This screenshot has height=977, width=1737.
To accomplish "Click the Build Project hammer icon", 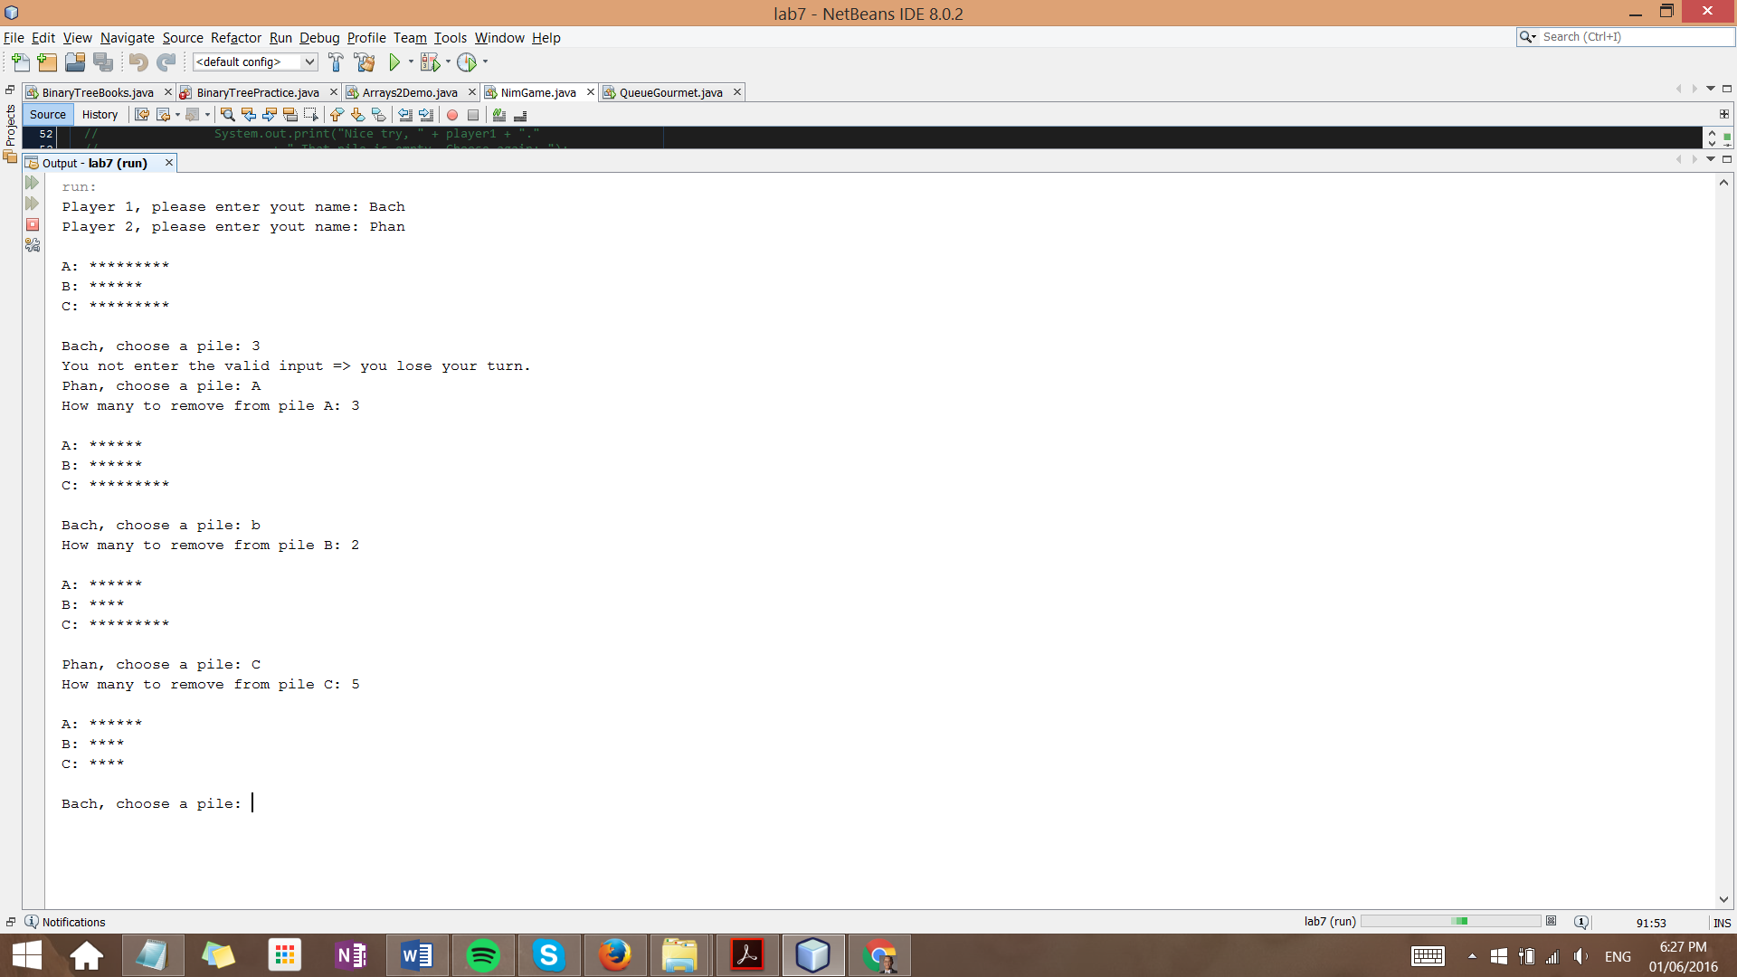I will point(336,62).
